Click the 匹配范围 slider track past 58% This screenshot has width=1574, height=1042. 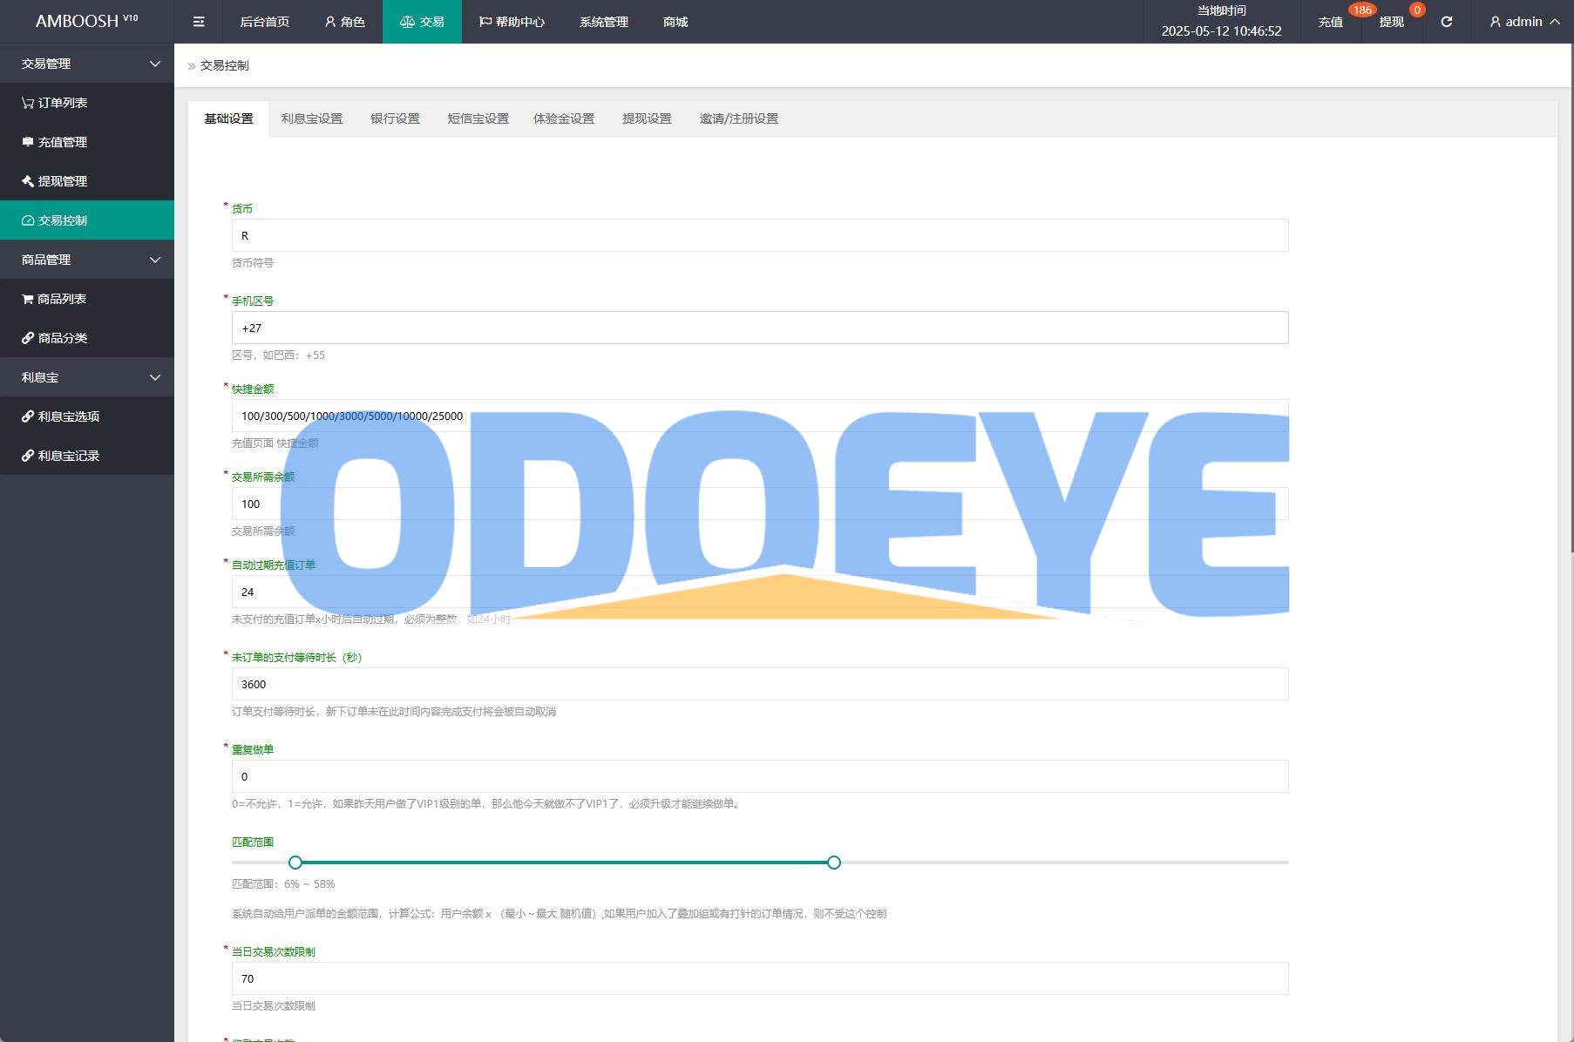1063,863
